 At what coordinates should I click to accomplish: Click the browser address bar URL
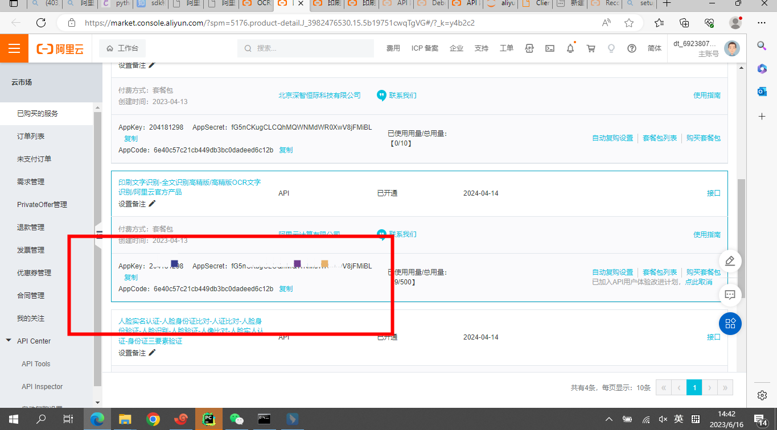[x=279, y=23]
